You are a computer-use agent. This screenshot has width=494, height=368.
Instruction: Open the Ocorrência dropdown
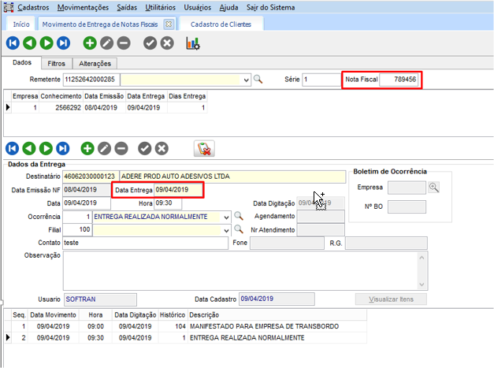227,216
